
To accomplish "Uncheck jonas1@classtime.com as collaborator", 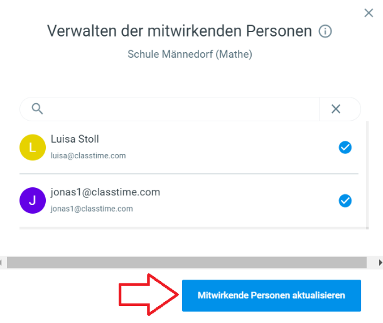I will (x=345, y=200).
